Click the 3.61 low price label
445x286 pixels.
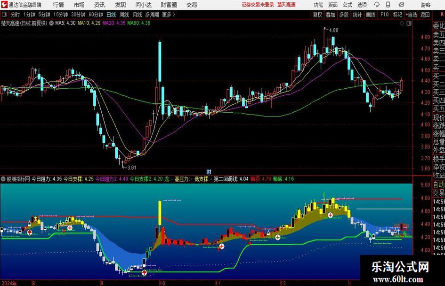(x=131, y=167)
